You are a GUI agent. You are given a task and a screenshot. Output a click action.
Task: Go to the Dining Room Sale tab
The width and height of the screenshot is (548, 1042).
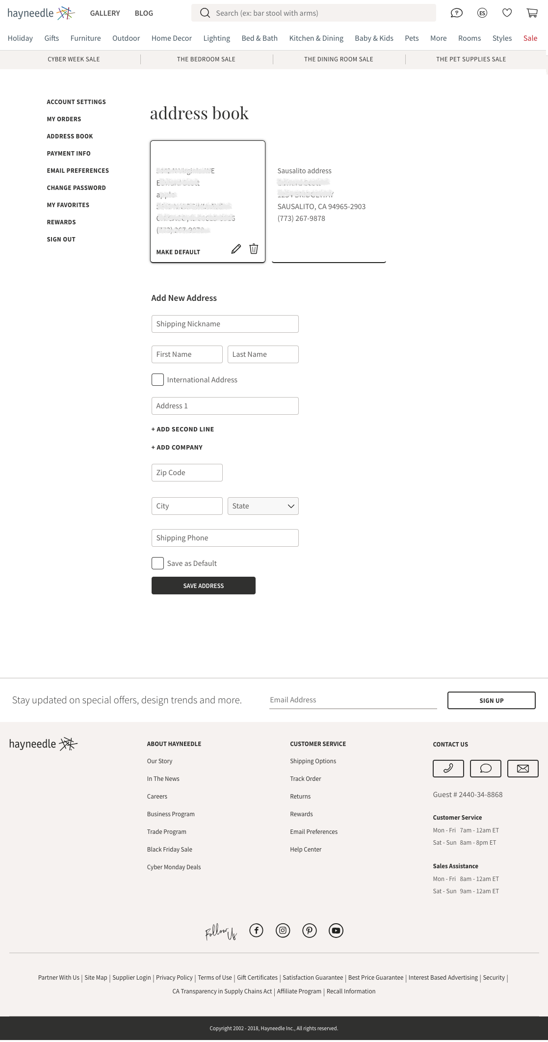pos(339,59)
